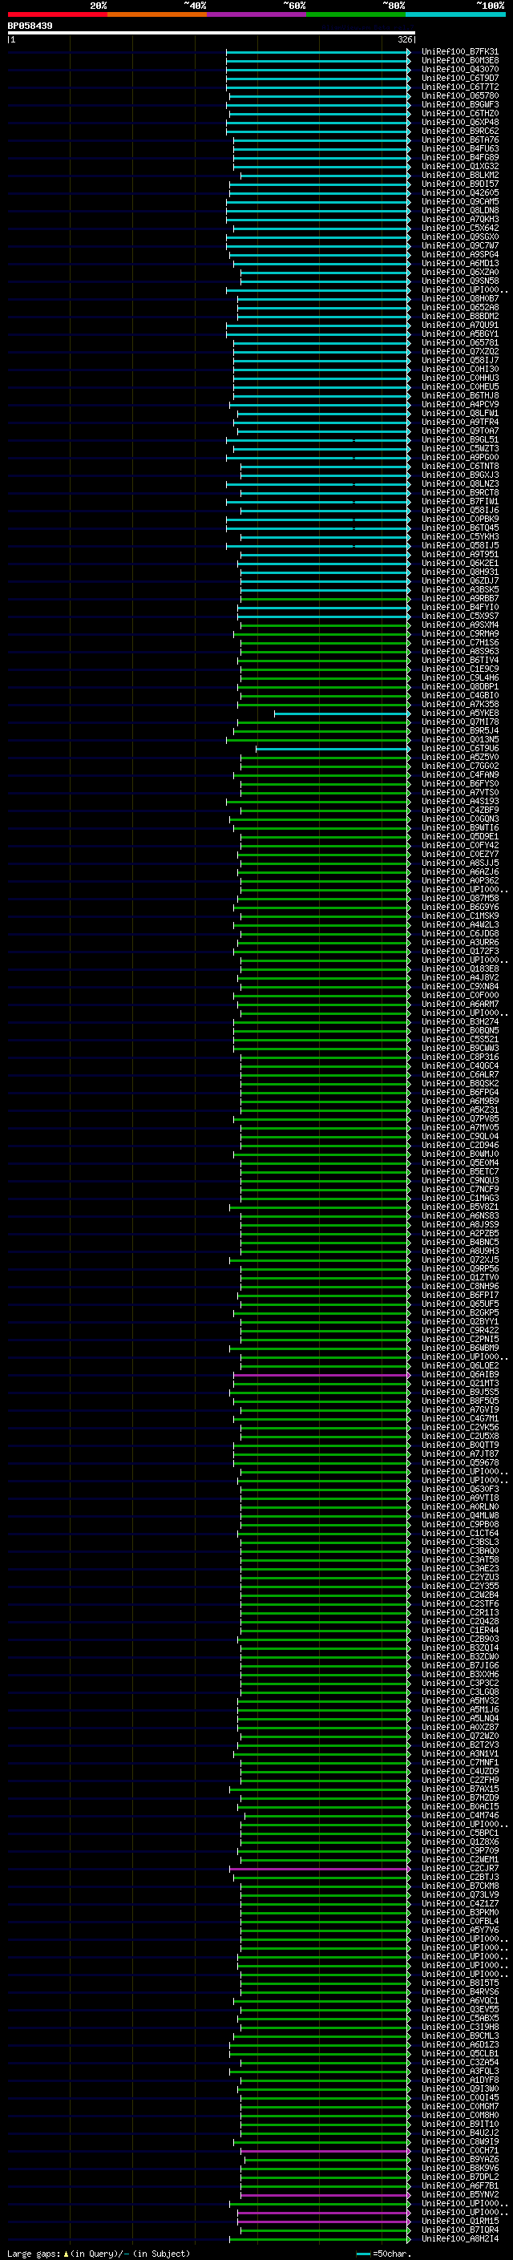Click the cyan alignment bar for UniRef100_C6T7T2
The image size is (513, 2260).
[318, 87]
